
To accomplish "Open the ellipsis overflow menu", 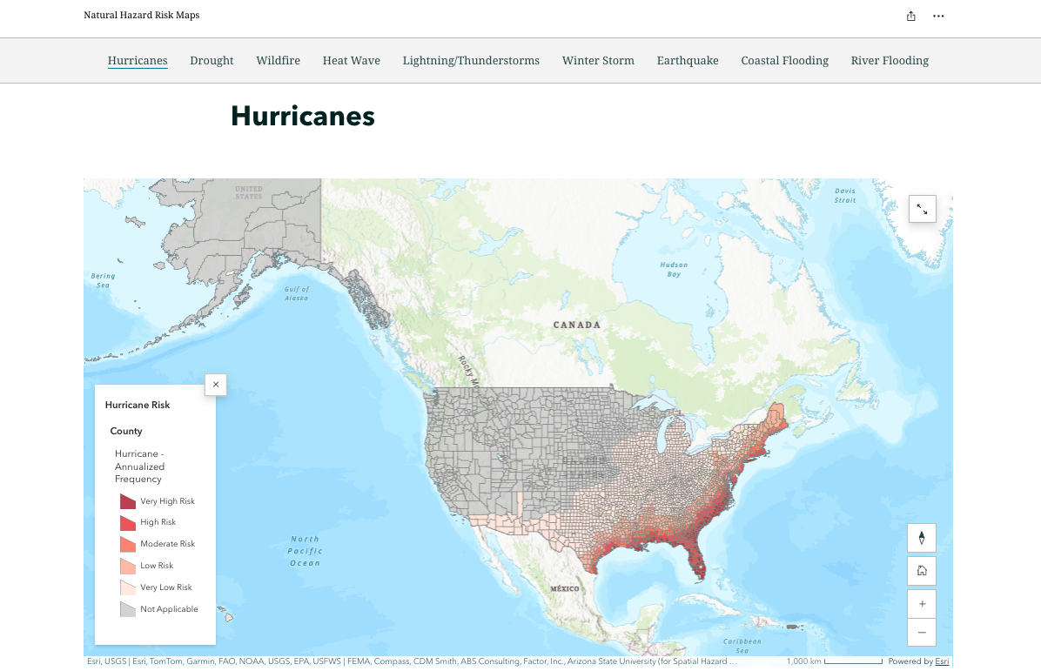I will click(x=938, y=16).
